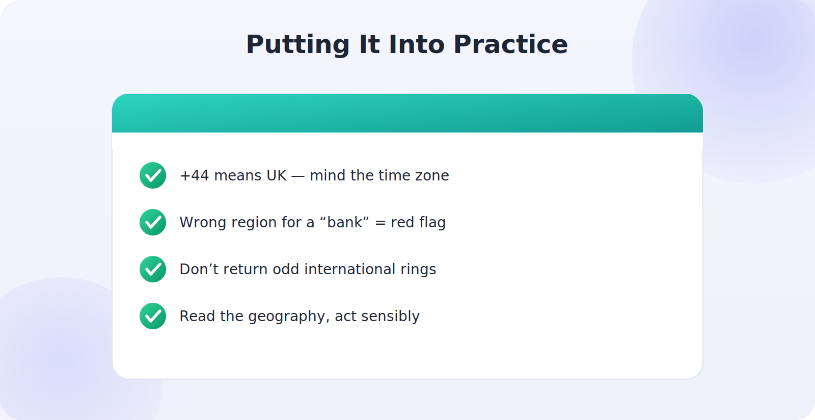Viewport: 815px width, 420px height.
Task: Click the checkmark next to 'Don't return odd'
Action: point(153,269)
